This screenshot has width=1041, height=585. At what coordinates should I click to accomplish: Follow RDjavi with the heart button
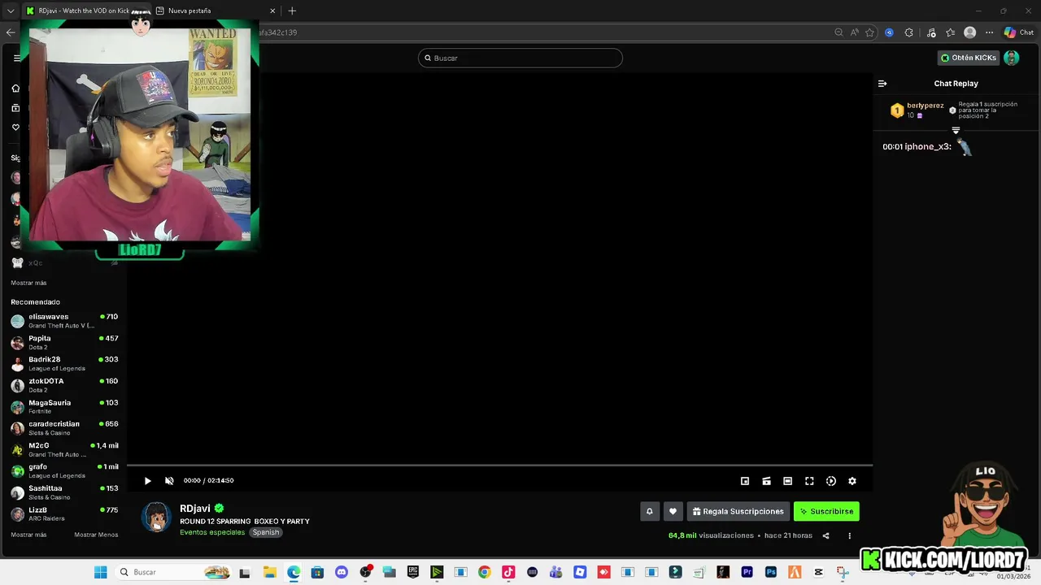coord(673,511)
